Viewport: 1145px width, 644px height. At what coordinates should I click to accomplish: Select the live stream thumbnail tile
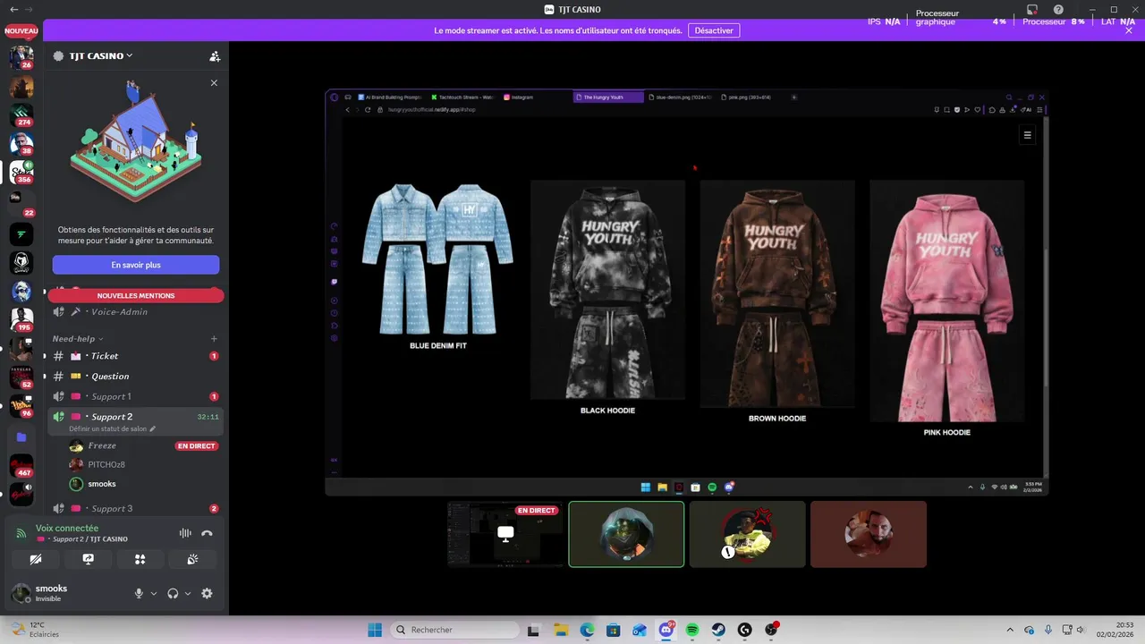point(505,534)
